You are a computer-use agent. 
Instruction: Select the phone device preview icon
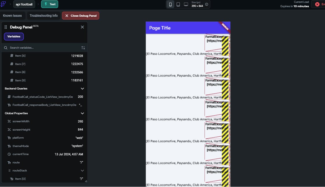[170, 4]
